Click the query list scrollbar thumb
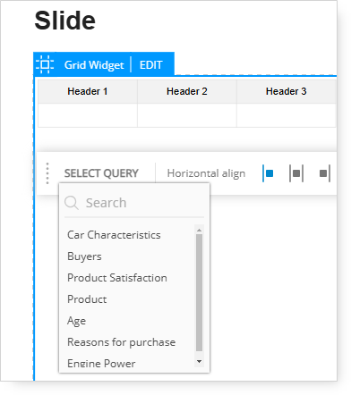Image resolution: width=351 pixels, height=395 pixels. (199, 293)
